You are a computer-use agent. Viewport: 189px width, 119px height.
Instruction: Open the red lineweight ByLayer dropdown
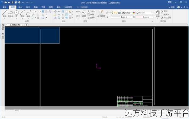pyautogui.click(x=152, y=17)
